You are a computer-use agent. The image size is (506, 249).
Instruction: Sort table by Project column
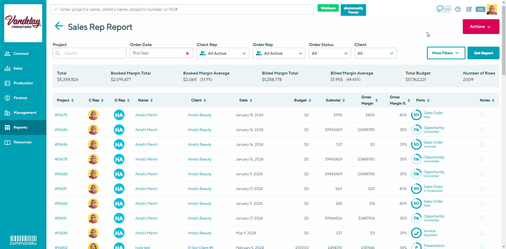click(x=65, y=100)
